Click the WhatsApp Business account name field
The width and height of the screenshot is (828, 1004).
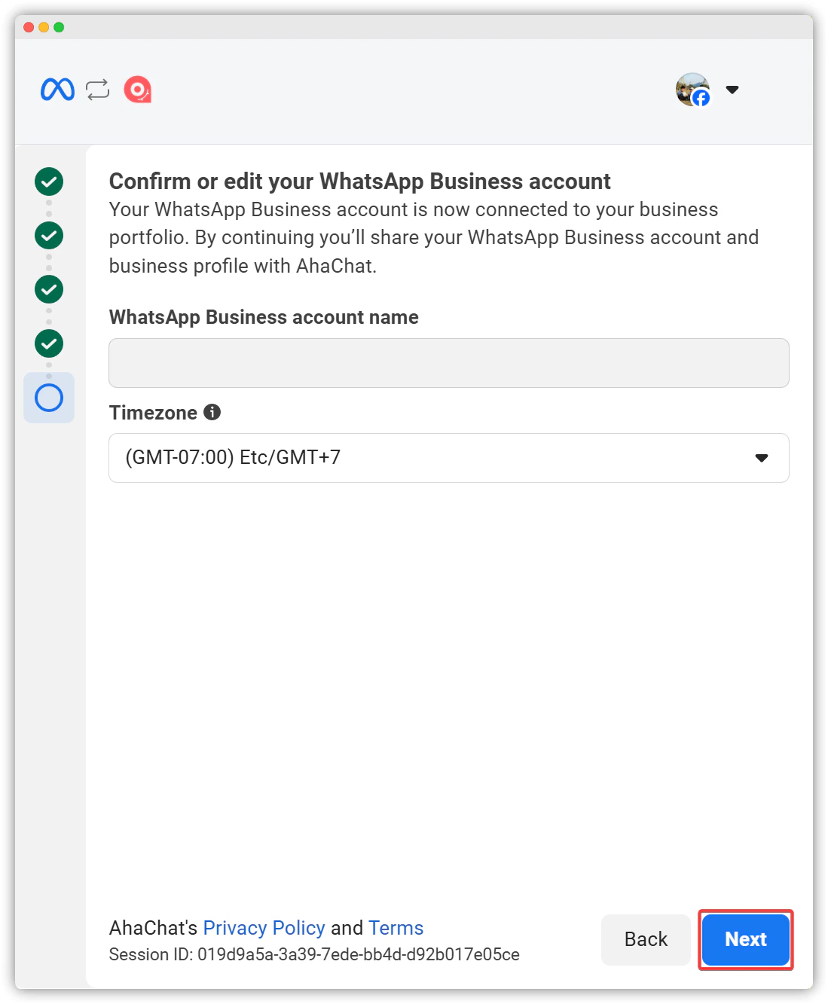pos(449,363)
